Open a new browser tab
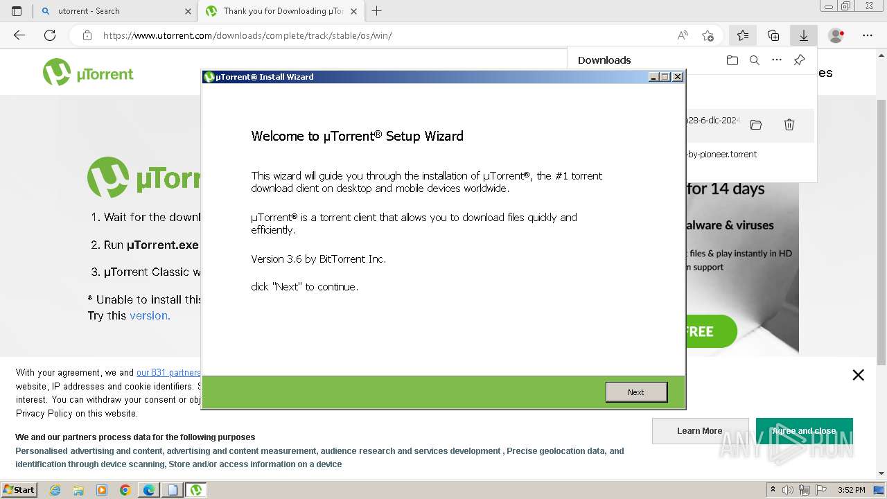 (377, 11)
